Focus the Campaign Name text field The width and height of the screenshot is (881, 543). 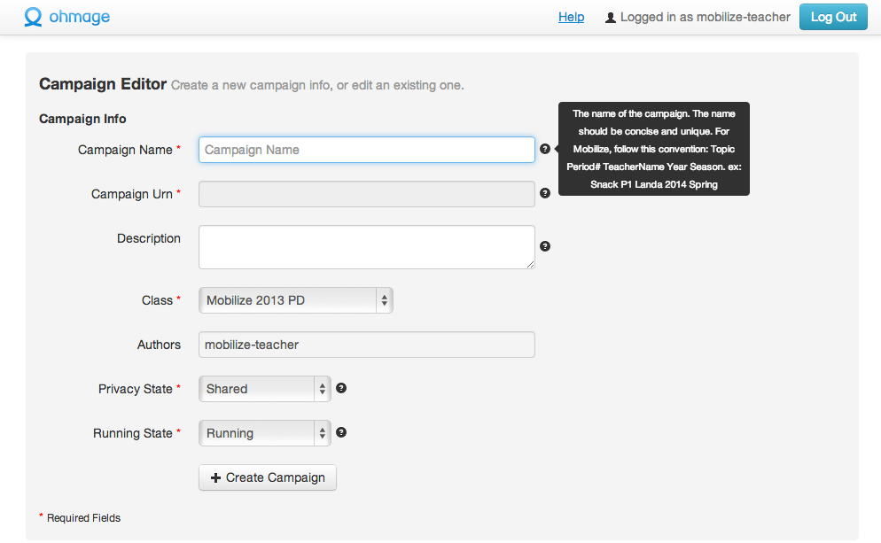click(x=367, y=150)
